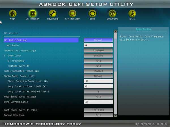Open the H/W Monitor screen icon
170x127 pixels.
pos(73,14)
